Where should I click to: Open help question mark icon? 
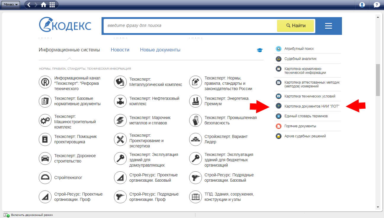pyautogui.click(x=377, y=5)
